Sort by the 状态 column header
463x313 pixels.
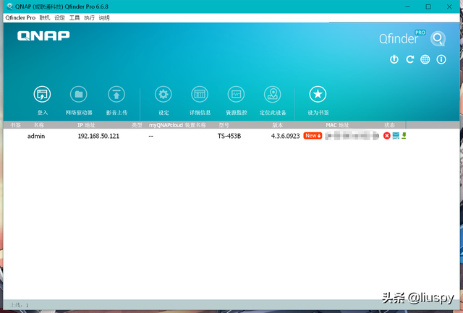pos(389,125)
